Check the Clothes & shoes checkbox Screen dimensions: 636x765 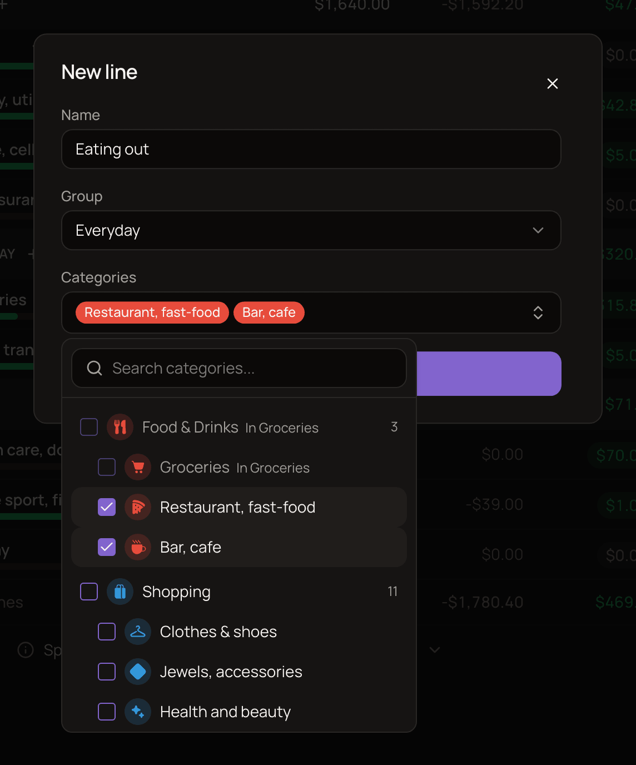pyautogui.click(x=107, y=632)
